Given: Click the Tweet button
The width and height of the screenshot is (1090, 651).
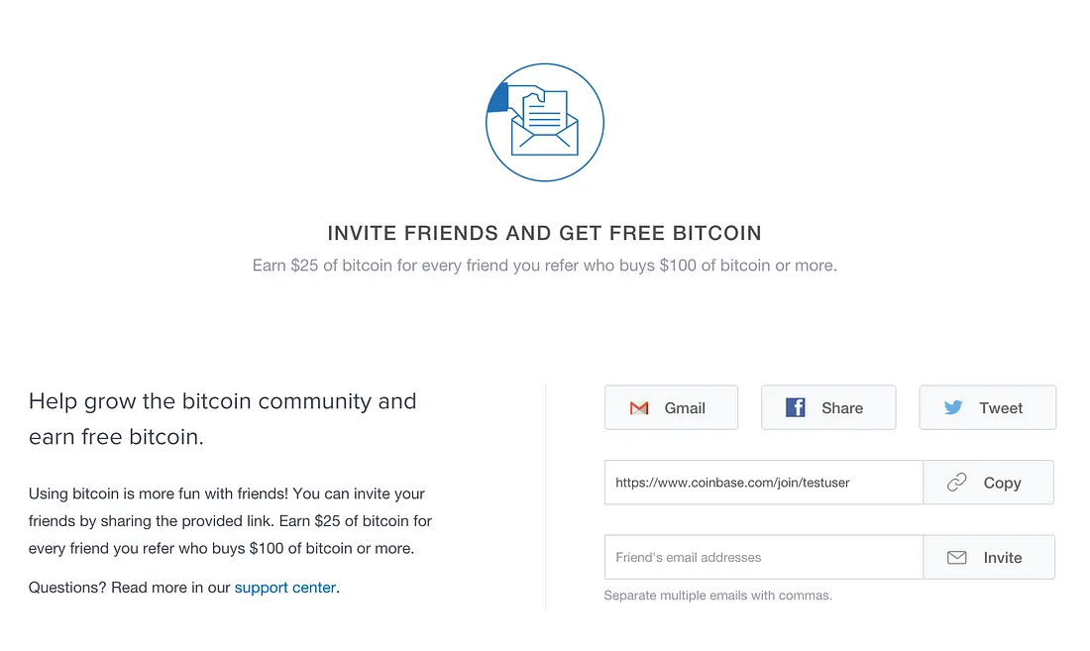Looking at the screenshot, I should click(987, 407).
